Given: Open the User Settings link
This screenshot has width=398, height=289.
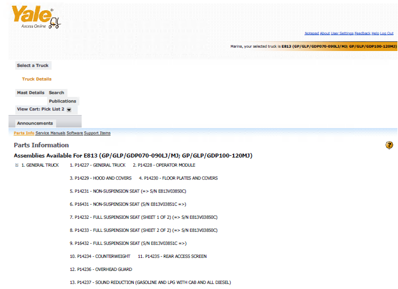Looking at the screenshot, I should [x=342, y=33].
